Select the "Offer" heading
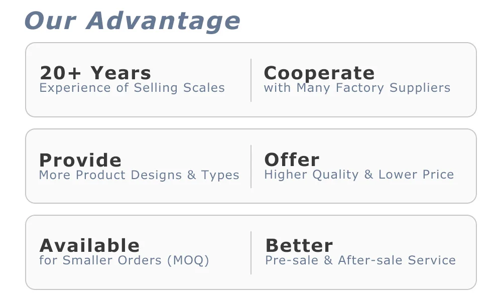 pos(292,160)
